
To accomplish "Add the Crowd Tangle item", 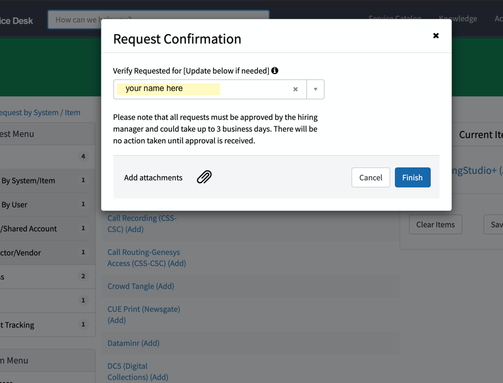I will (x=140, y=286).
